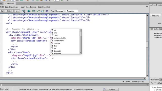Switch to Design view

10,11
